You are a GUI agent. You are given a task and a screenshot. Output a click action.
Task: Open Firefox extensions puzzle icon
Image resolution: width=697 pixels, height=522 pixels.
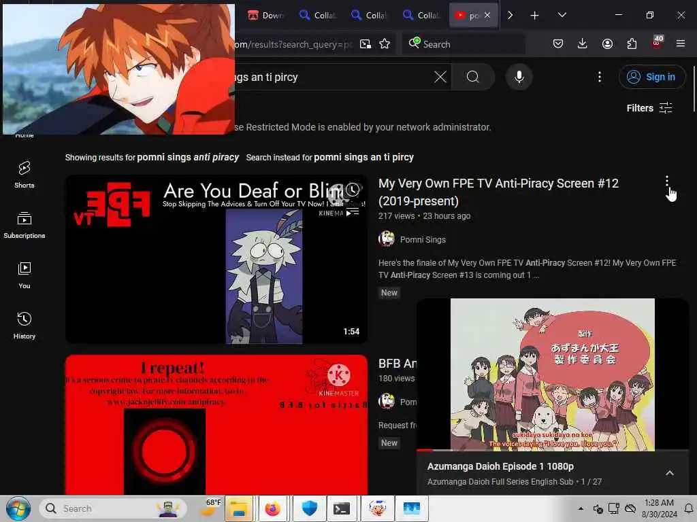[x=632, y=43]
